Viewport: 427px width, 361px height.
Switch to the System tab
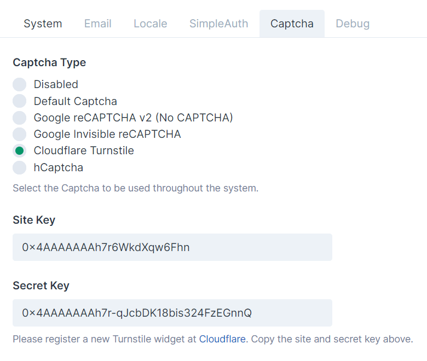coord(43,24)
